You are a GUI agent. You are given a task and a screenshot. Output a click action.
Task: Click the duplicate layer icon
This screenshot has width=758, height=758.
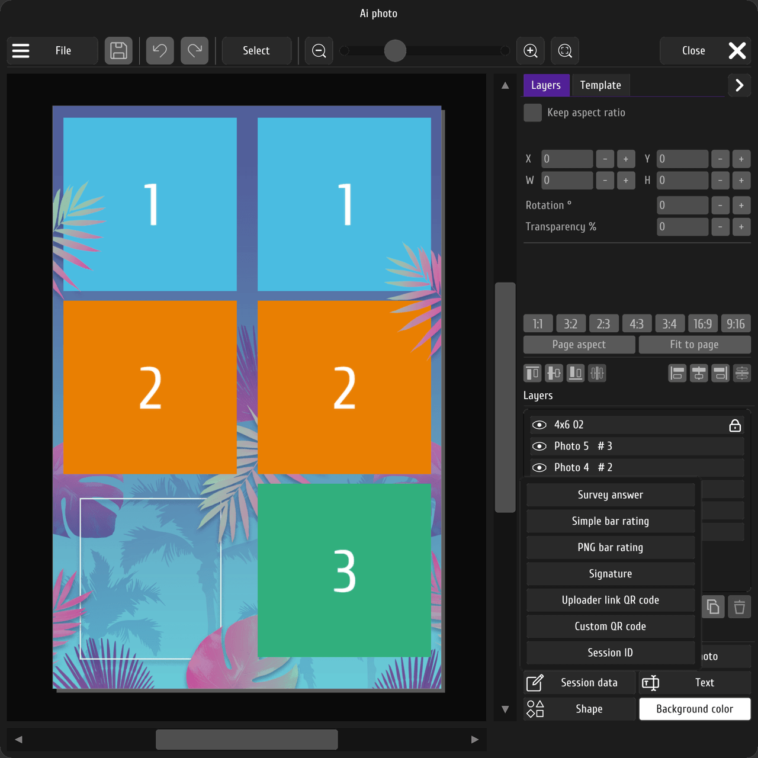click(x=714, y=607)
